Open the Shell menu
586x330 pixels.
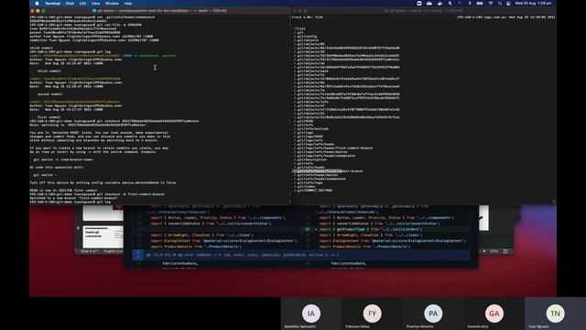(70, 4)
